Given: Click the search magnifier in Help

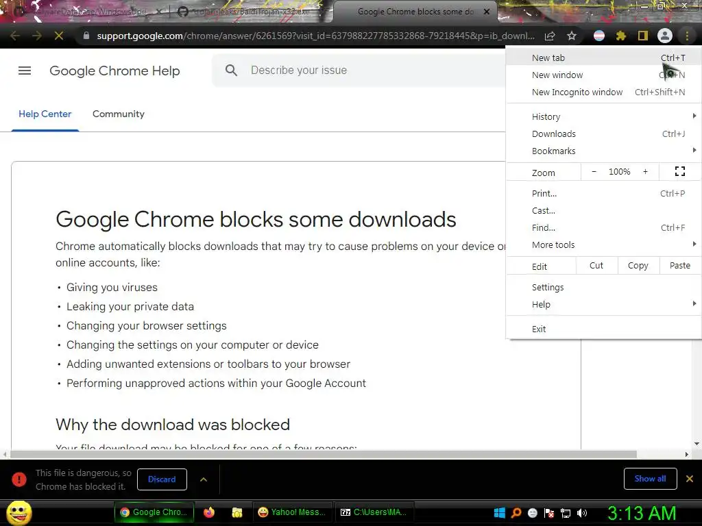Looking at the screenshot, I should 231,71.
